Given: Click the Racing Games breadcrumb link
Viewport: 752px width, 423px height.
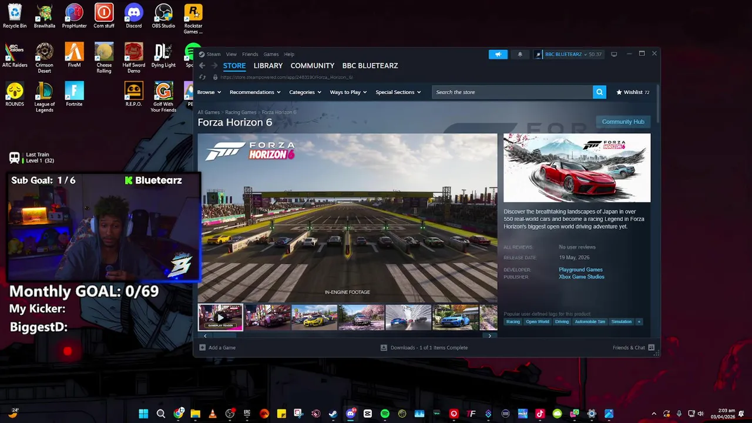Looking at the screenshot, I should click(x=241, y=112).
